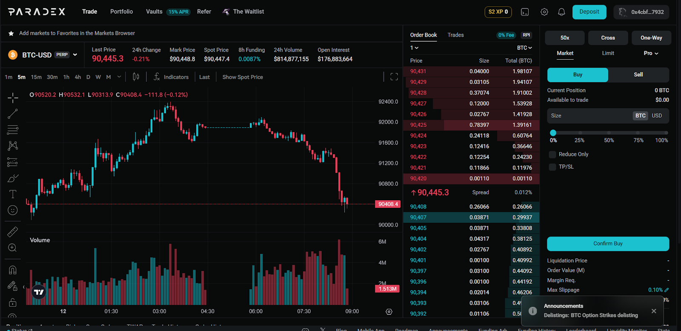The height and width of the screenshot is (331, 681).
Task: Select the text annotation tool
Action: pos(13,194)
